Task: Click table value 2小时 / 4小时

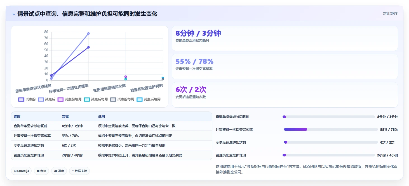Action: pos(72,155)
